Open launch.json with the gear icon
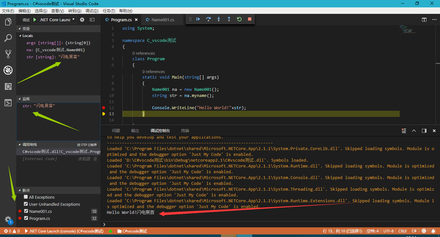440x237 pixels. pos(82,20)
